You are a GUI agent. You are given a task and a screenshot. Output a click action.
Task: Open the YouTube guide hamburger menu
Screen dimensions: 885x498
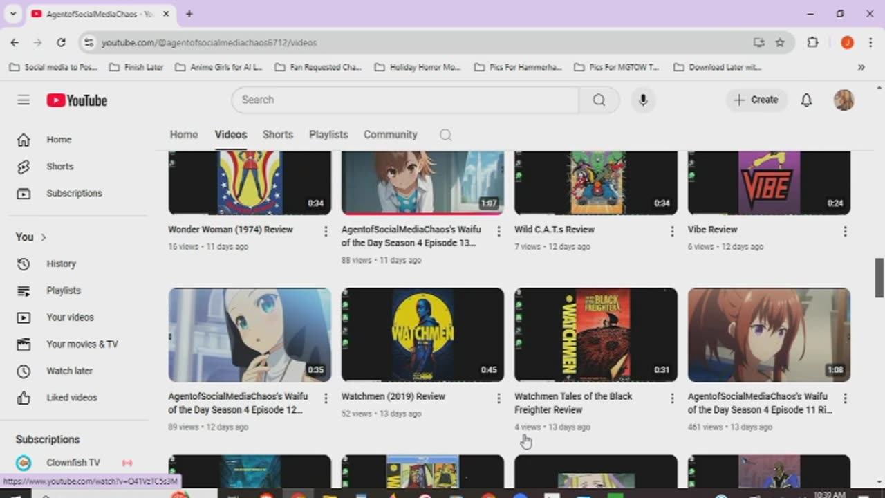click(24, 100)
